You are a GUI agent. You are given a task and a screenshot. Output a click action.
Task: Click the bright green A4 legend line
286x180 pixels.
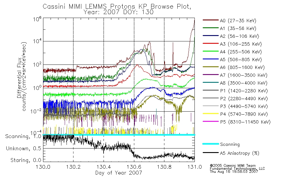pos(210,51)
